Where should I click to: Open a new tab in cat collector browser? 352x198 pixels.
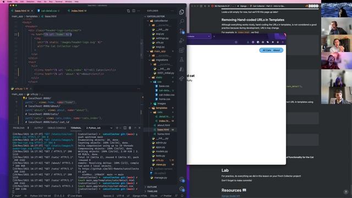[x=214, y=36]
